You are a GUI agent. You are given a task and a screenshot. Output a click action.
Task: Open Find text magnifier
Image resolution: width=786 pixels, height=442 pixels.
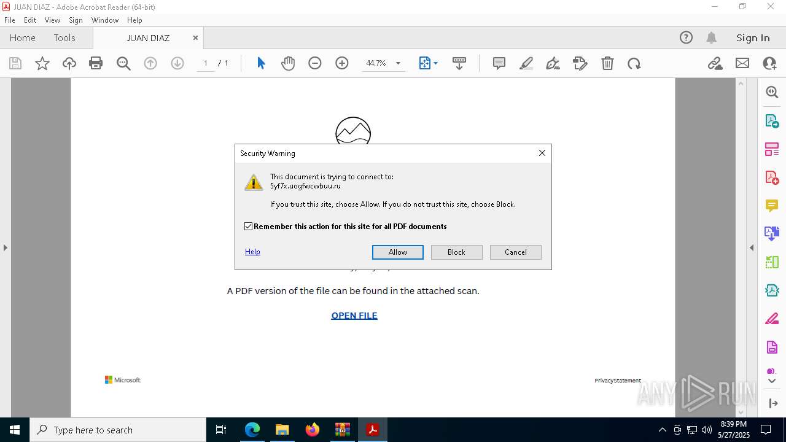tap(123, 63)
